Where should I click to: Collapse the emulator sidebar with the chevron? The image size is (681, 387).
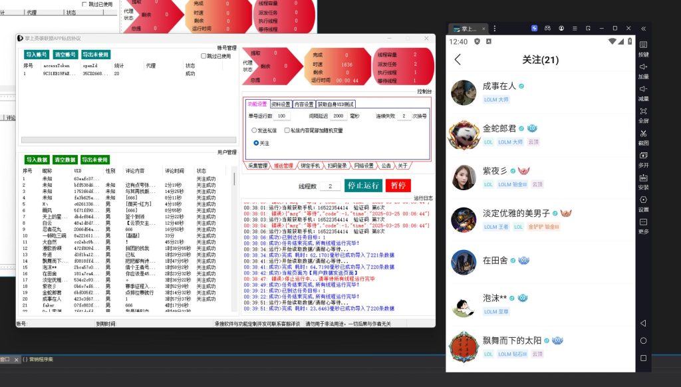[644, 29]
